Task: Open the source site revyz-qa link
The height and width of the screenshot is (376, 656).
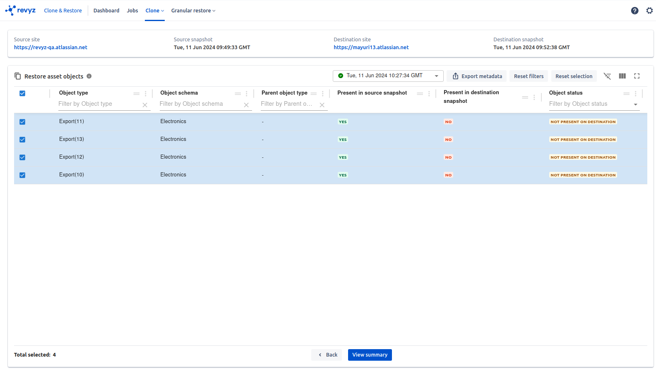Action: pyautogui.click(x=50, y=48)
